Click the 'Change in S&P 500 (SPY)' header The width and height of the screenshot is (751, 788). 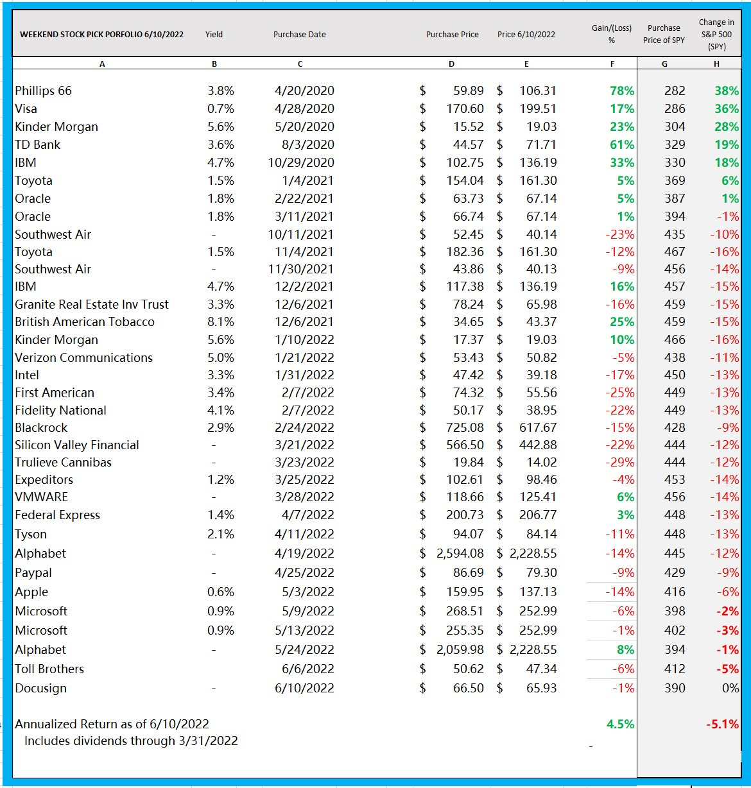coord(716,35)
